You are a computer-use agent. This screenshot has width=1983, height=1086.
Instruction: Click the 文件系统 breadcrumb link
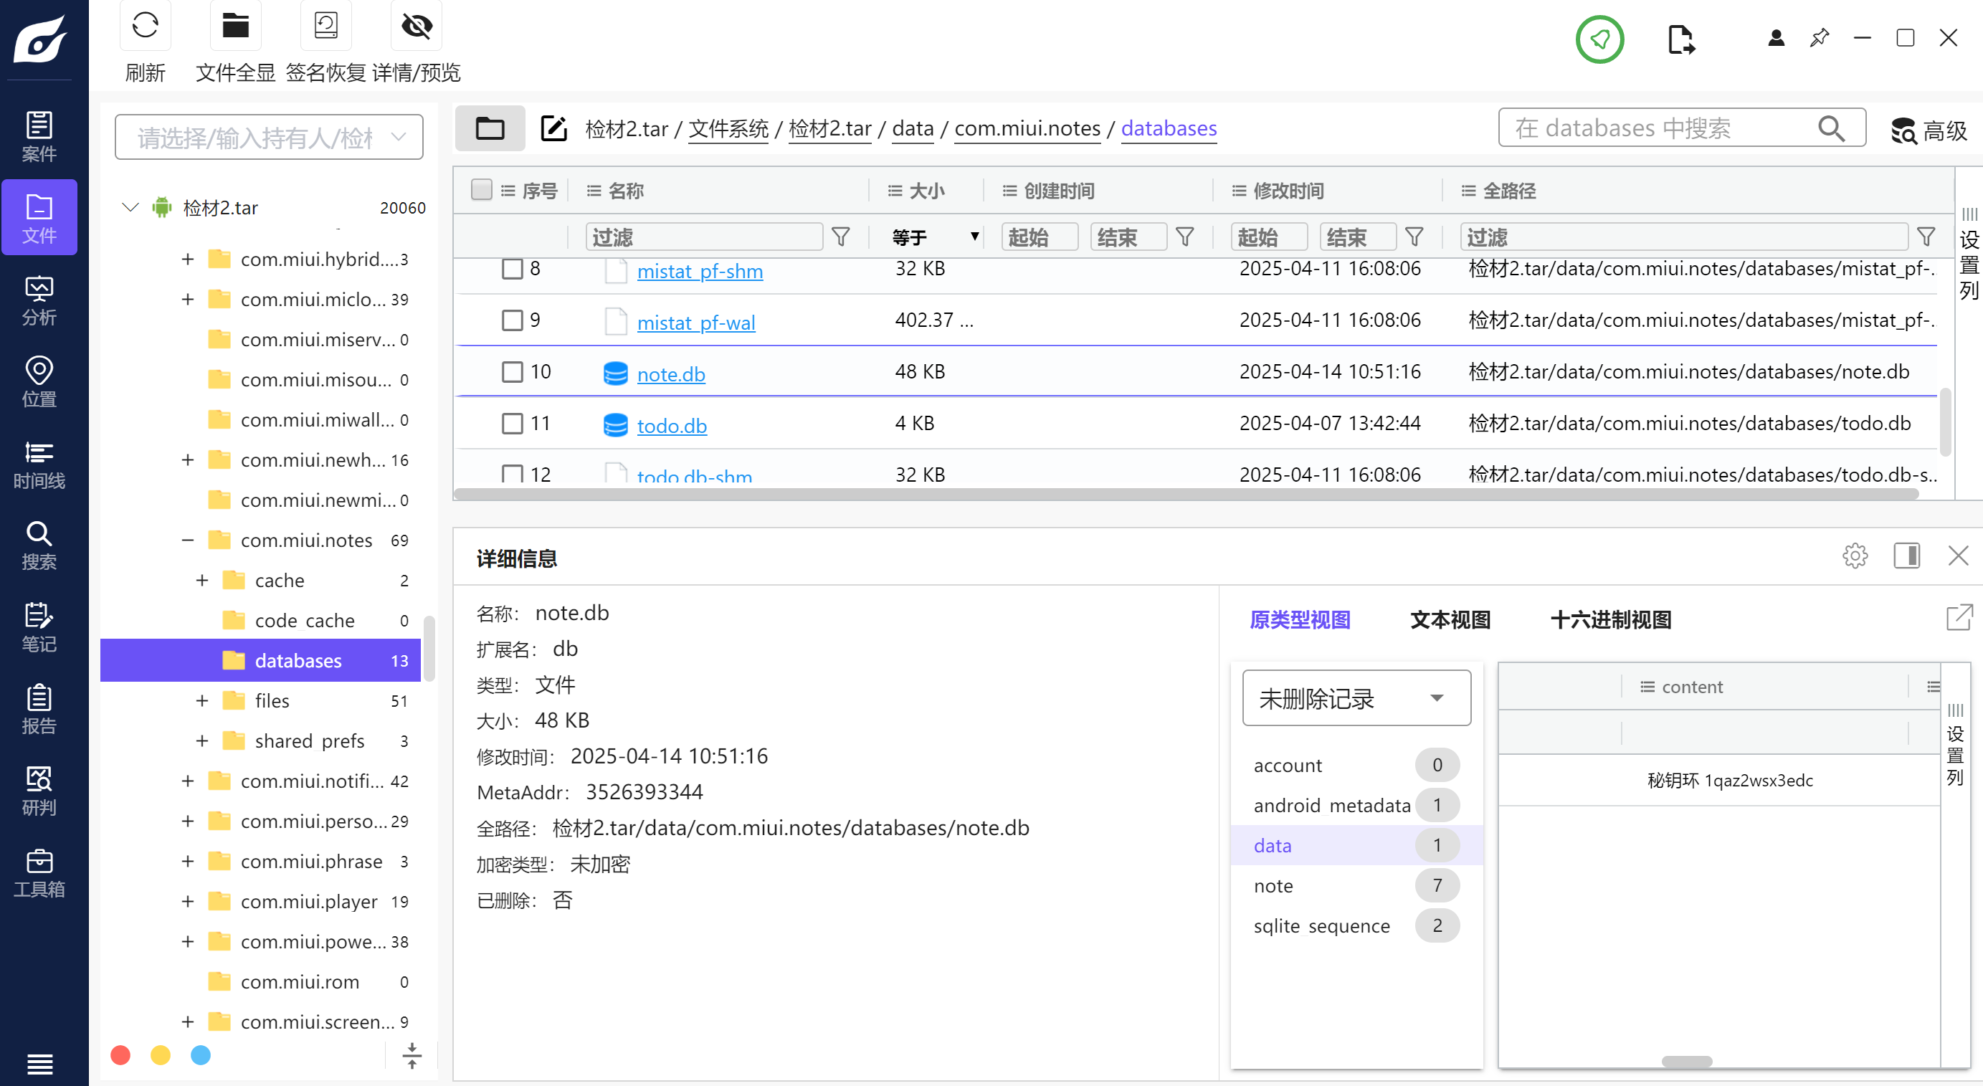click(x=728, y=128)
